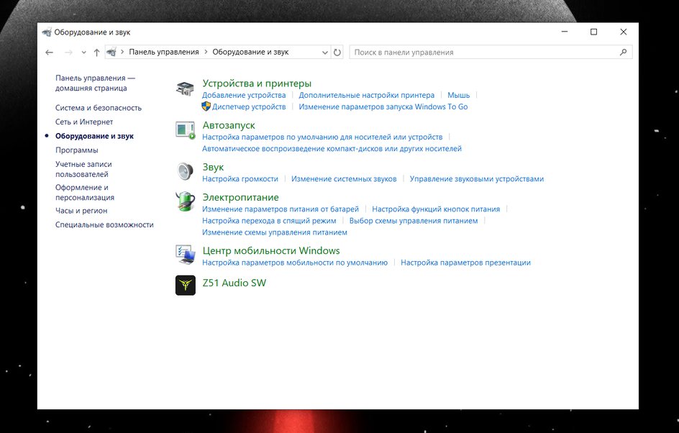The height and width of the screenshot is (433, 679).
Task: Open the Центр мобильности Windows heading
Action: (271, 251)
